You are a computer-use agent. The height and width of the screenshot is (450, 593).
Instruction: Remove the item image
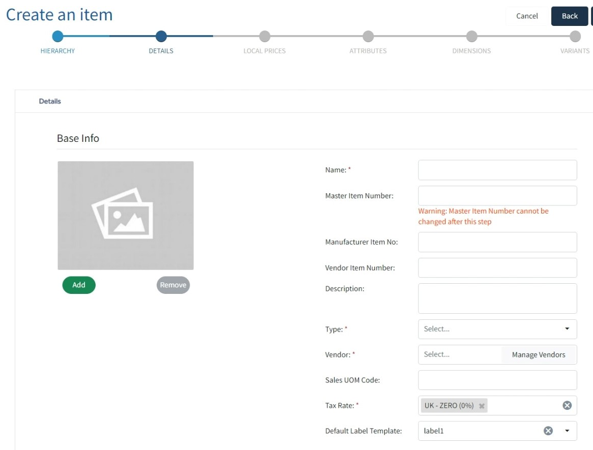[173, 285]
